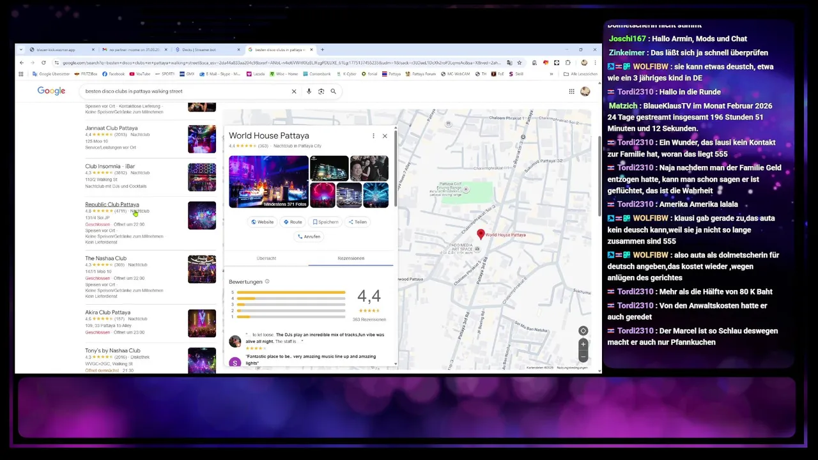
Task: Expand hidden bookmarks chevron
Action: point(552,74)
